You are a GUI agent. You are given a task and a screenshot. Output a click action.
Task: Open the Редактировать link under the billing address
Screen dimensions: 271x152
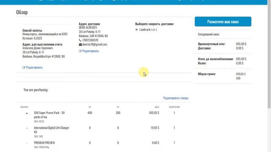pyautogui.click(x=34, y=68)
